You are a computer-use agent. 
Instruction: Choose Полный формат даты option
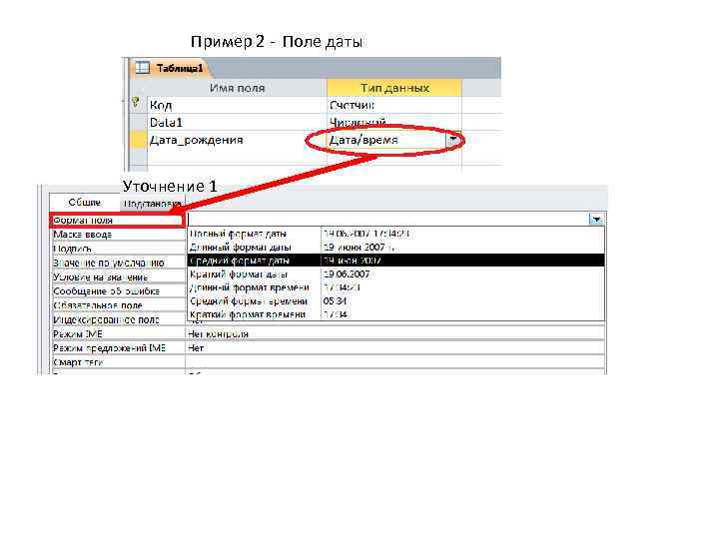pos(395,234)
